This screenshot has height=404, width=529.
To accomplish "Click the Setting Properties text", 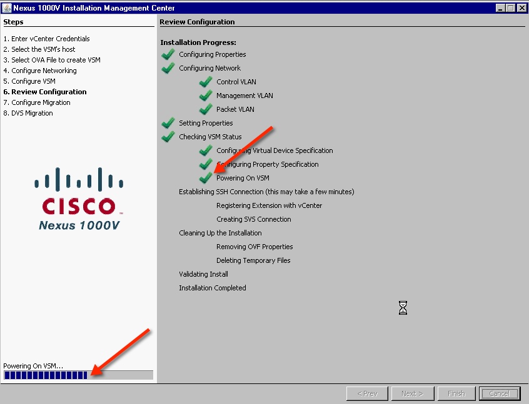I will [x=206, y=123].
